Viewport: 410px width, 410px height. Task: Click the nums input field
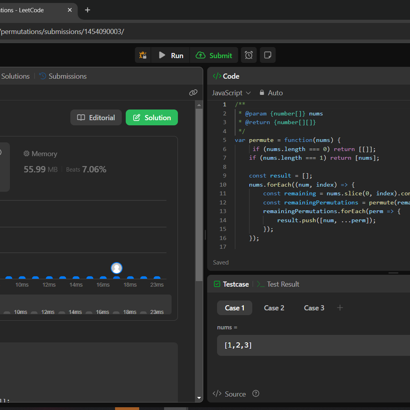point(312,345)
